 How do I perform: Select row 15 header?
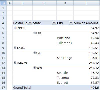(x=3, y=78)
